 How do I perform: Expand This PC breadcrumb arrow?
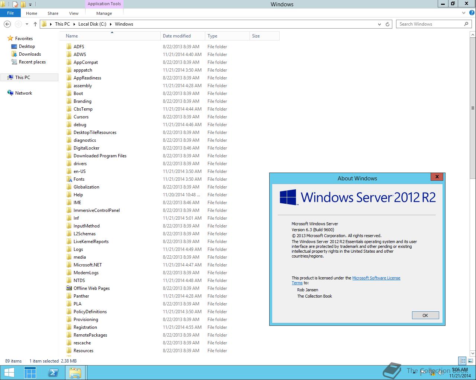tap(74, 24)
